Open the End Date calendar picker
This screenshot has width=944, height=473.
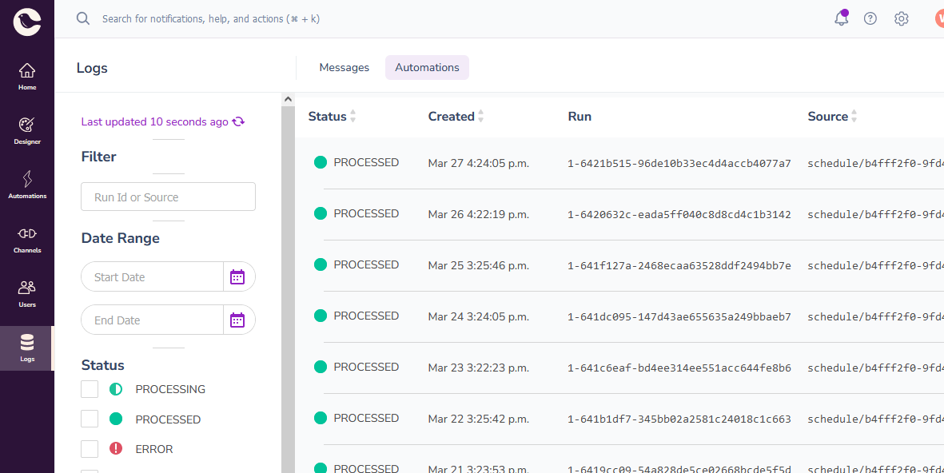click(237, 320)
